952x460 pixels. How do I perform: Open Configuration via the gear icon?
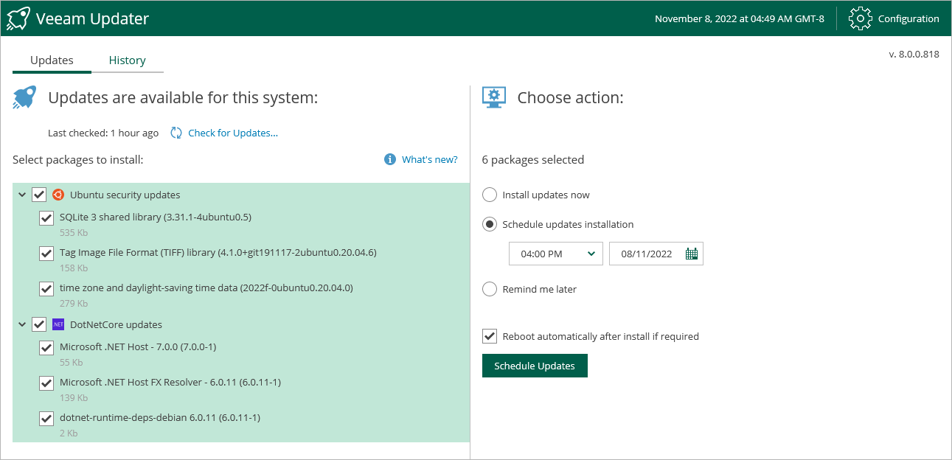(x=861, y=18)
